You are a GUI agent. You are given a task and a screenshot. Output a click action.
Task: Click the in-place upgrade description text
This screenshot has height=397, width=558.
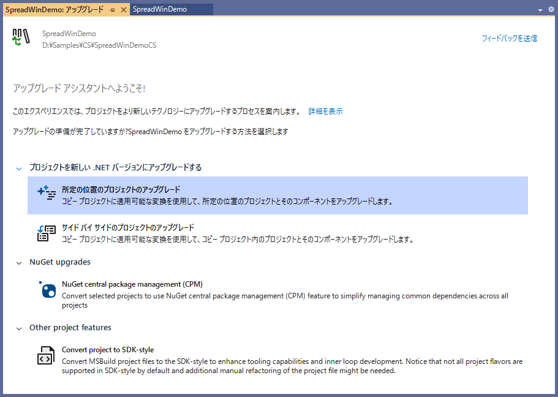coord(227,201)
